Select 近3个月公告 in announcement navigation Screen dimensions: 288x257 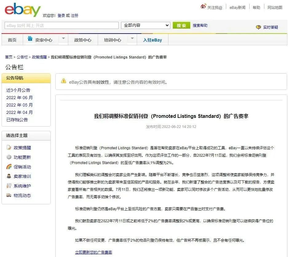point(18,90)
